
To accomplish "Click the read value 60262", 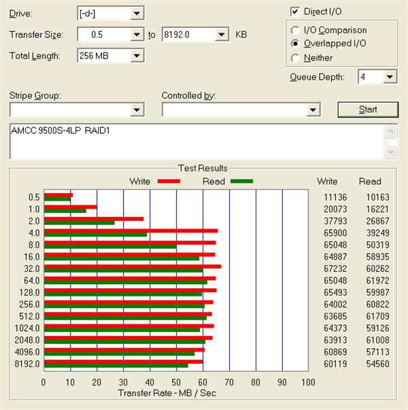I will [x=377, y=269].
